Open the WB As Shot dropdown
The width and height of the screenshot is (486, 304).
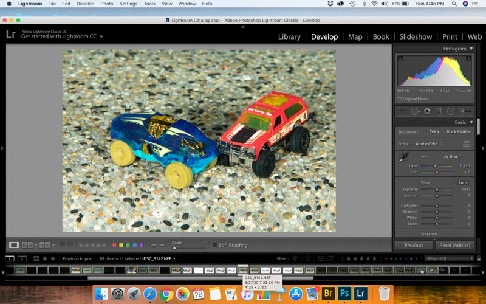pyautogui.click(x=452, y=157)
